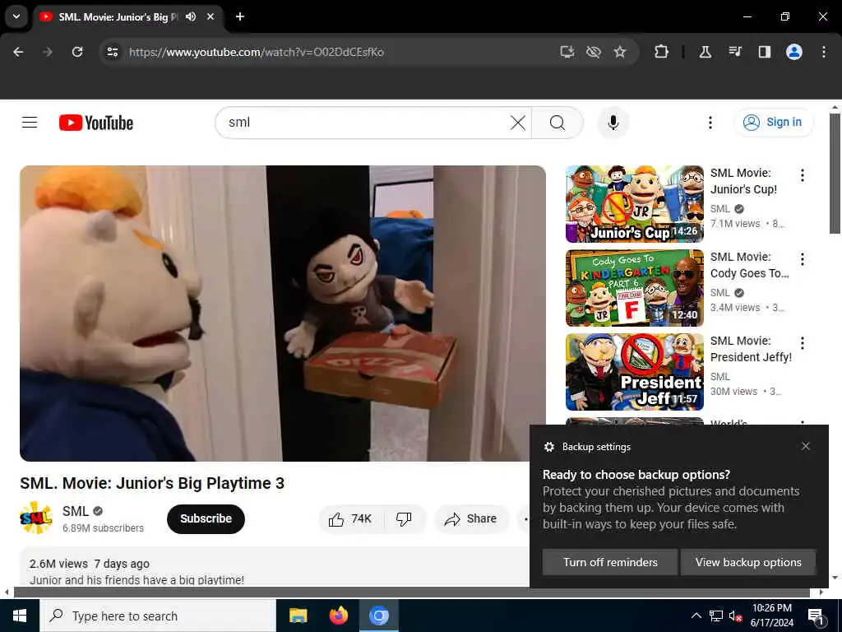The width and height of the screenshot is (842, 632).
Task: Search with voice microphone button
Action: click(613, 123)
